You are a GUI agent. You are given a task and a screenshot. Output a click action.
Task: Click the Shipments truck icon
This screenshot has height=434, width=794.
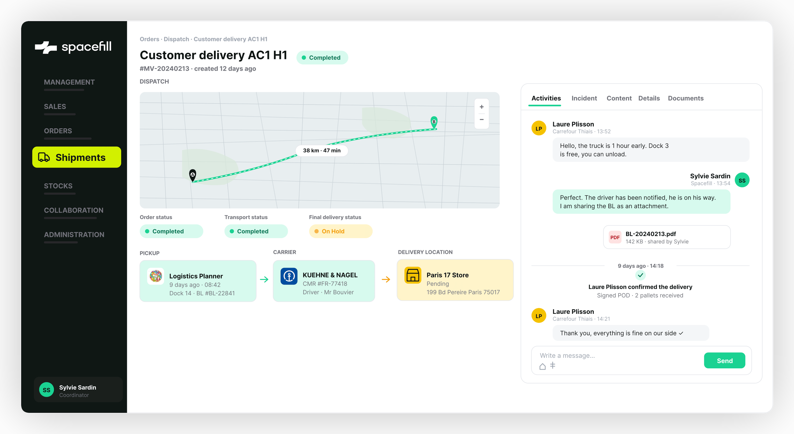tap(44, 157)
